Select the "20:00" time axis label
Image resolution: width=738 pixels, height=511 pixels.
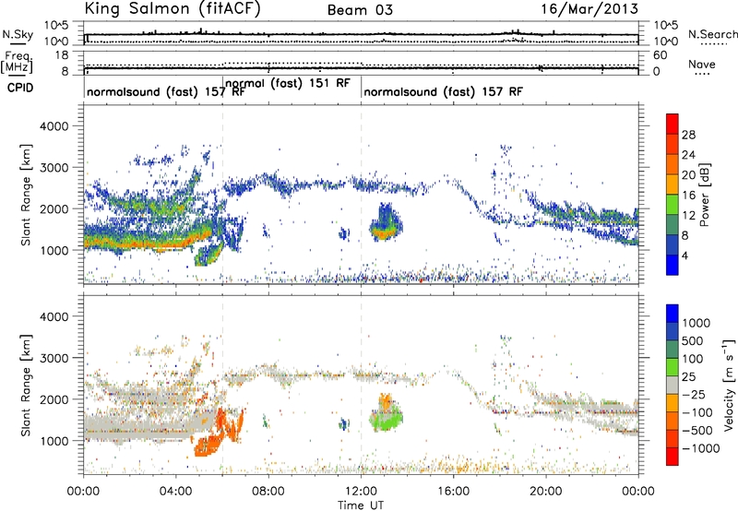point(546,492)
